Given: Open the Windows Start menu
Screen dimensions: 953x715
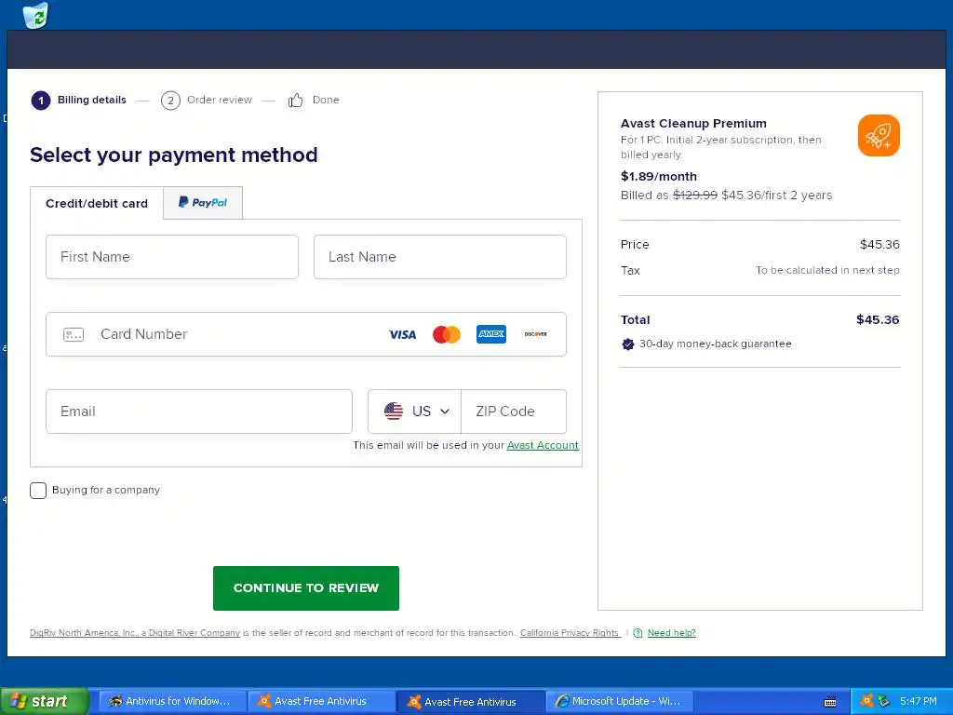Looking at the screenshot, I should click(44, 701).
